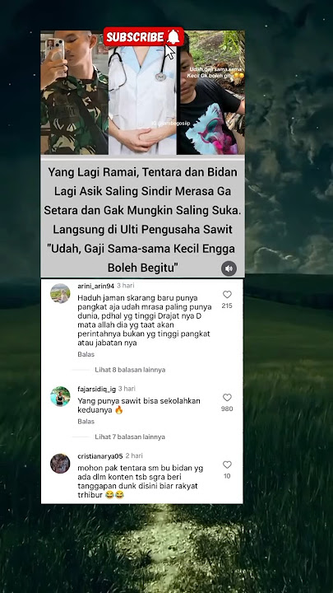Image resolution: width=333 pixels, height=593 pixels.
Task: Open arini_arin94's profile avatar
Action: click(x=60, y=293)
